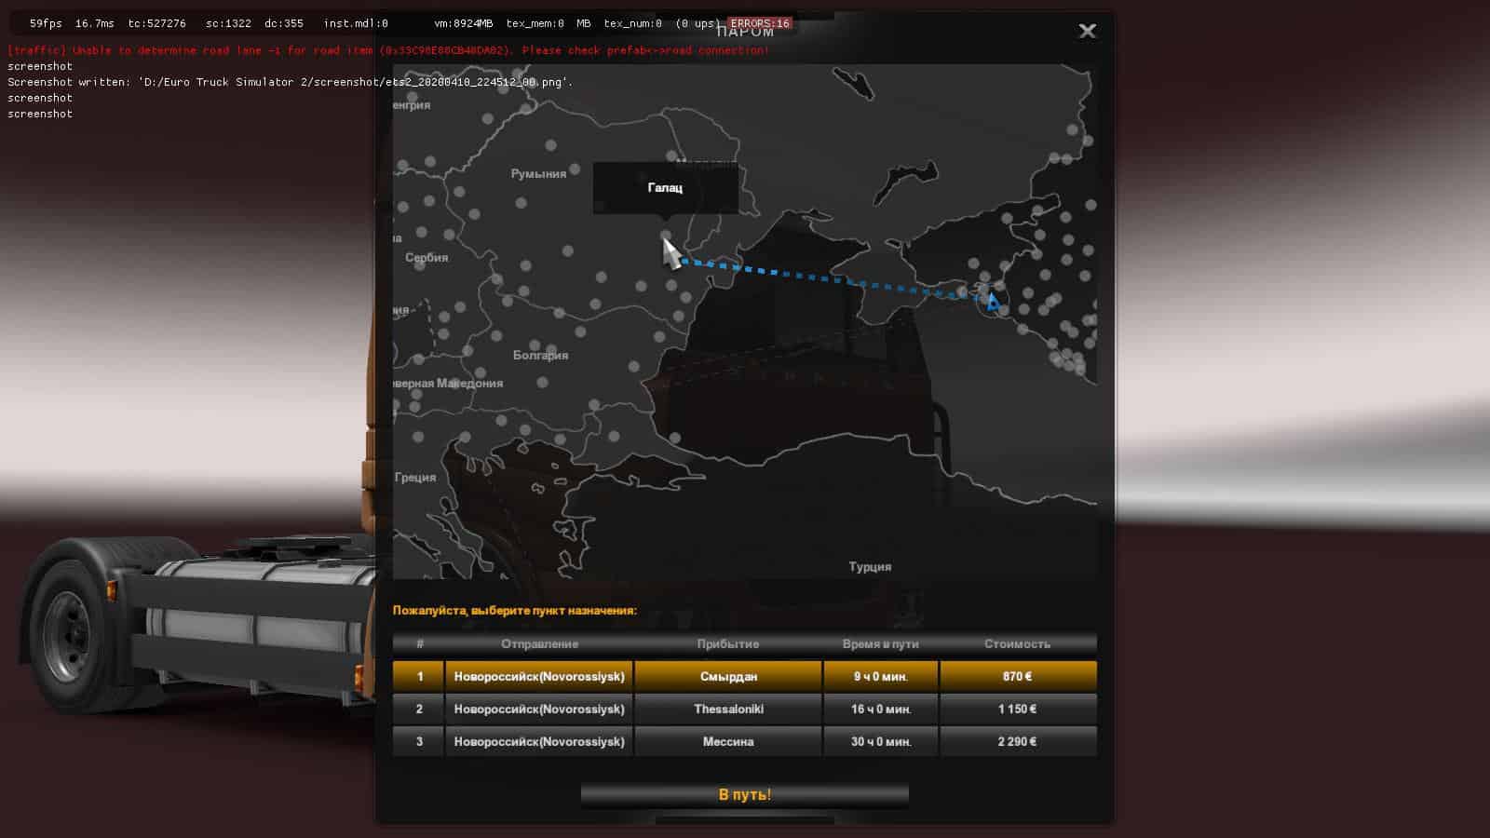
Task: Click the 1 150 € price cell
Action: pyautogui.click(x=1017, y=709)
